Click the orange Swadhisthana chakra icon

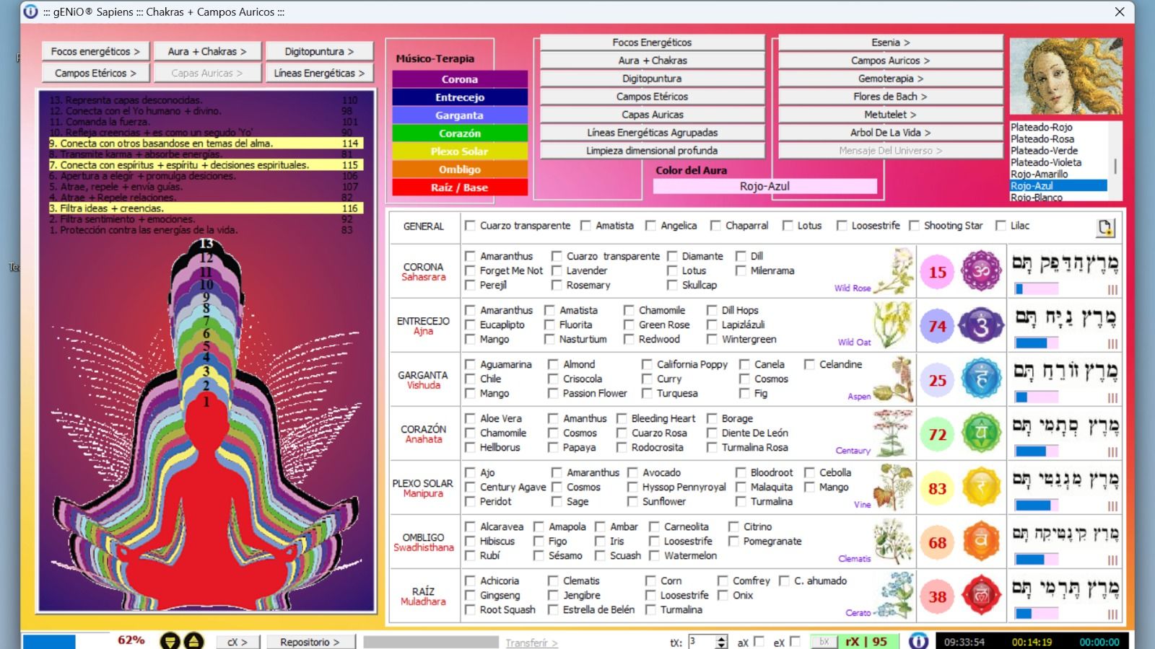coord(981,542)
